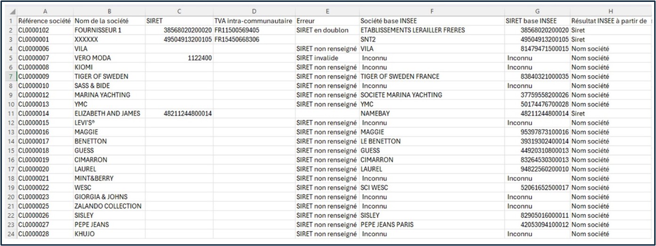Select the column C header
Screen dimensions: 656x246
179,12
